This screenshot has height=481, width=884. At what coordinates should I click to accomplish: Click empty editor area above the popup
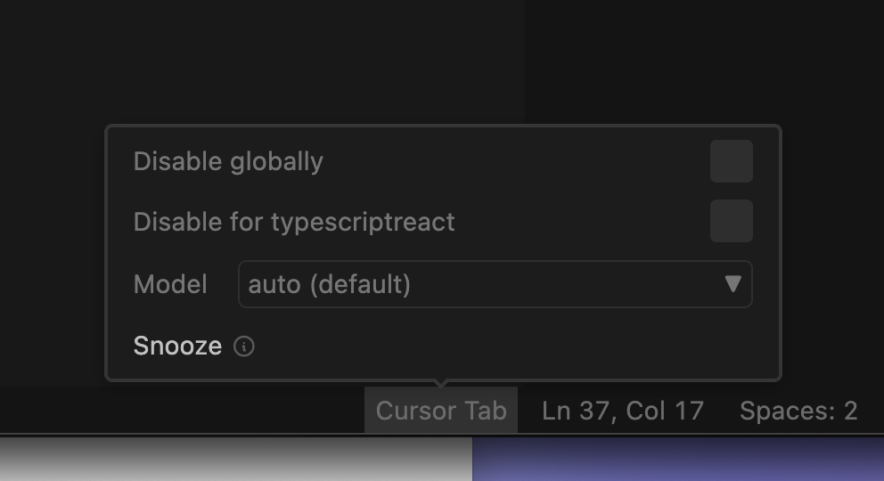[x=442, y=62]
